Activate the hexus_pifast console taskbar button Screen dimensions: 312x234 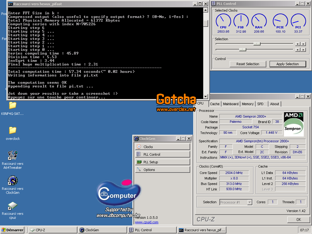[202, 230]
